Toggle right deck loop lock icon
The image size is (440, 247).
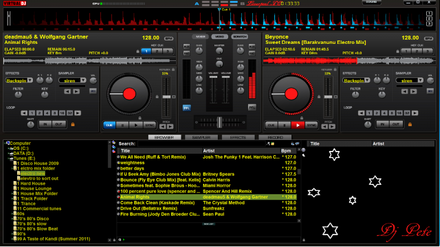410,125
